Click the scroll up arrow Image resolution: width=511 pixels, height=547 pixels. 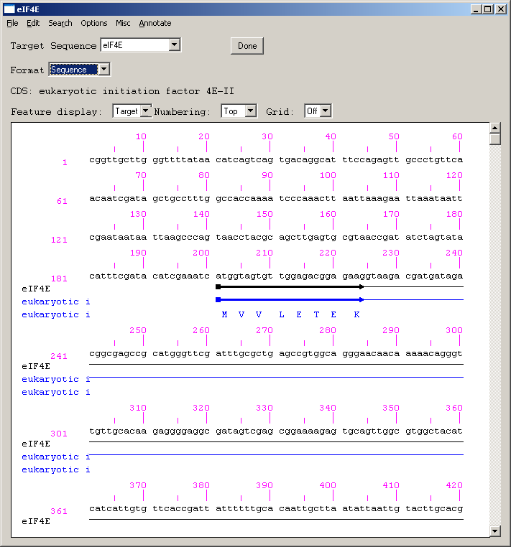click(x=494, y=128)
